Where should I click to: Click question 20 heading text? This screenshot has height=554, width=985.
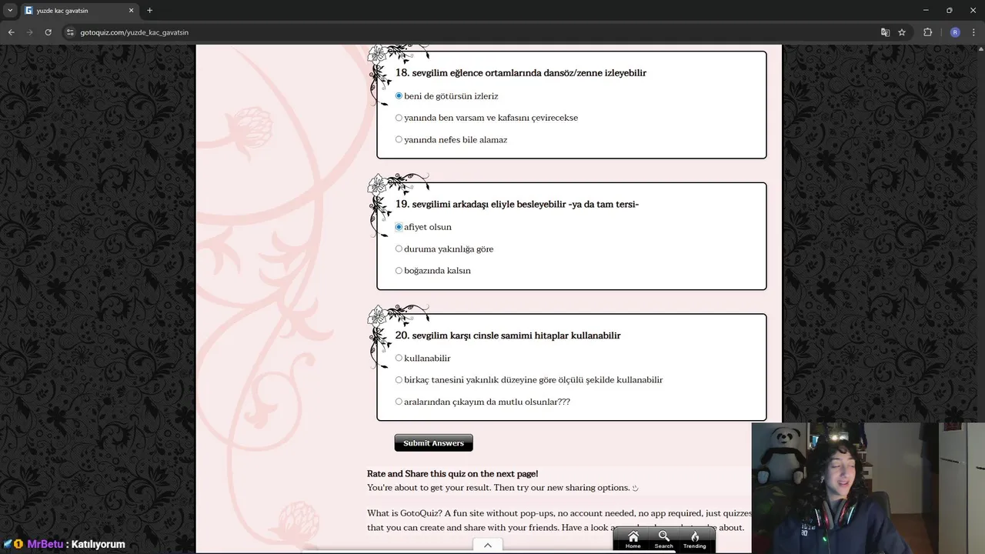pos(508,335)
